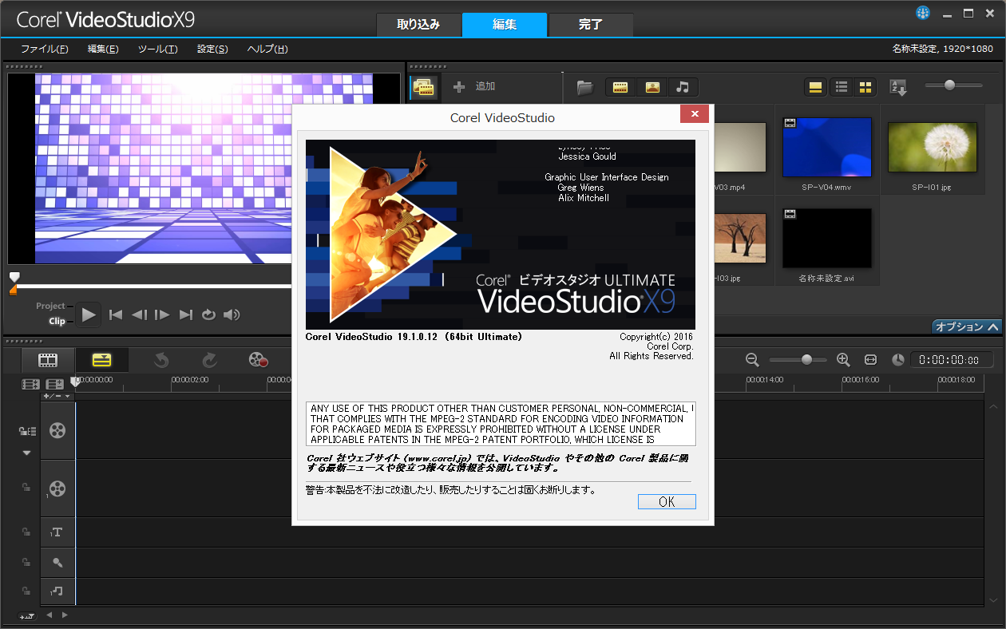Filter the library to show audio files
Viewport: 1006px width, 629px height.
point(683,87)
